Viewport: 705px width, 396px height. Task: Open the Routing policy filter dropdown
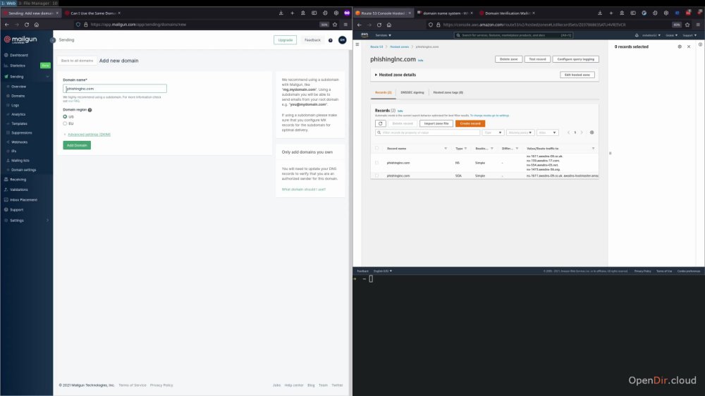[x=520, y=132]
